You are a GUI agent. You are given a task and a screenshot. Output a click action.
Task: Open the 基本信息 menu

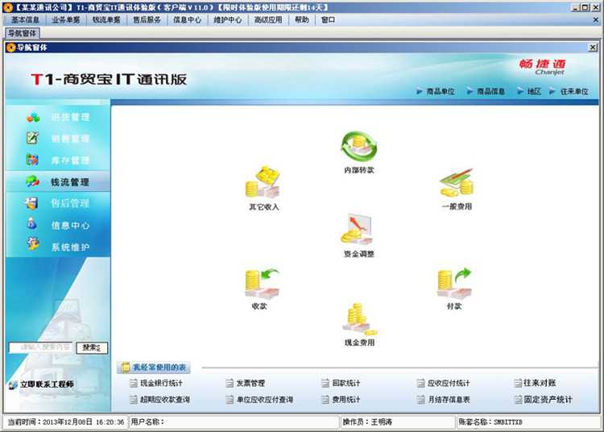[25, 19]
